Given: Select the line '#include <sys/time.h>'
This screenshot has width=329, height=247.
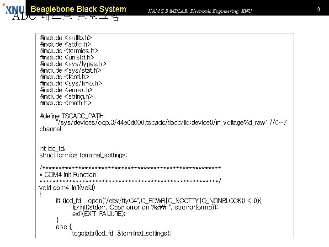Looking at the screenshot, I should 71,83.
